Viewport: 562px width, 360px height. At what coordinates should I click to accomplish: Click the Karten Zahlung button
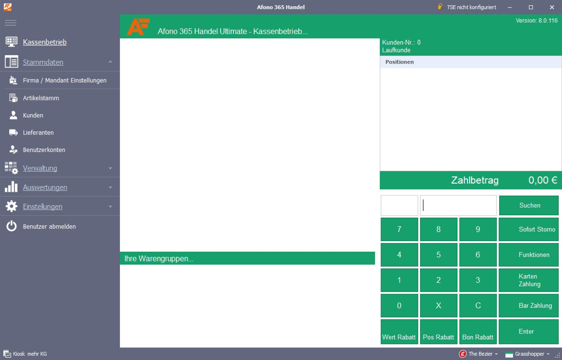coord(529,280)
